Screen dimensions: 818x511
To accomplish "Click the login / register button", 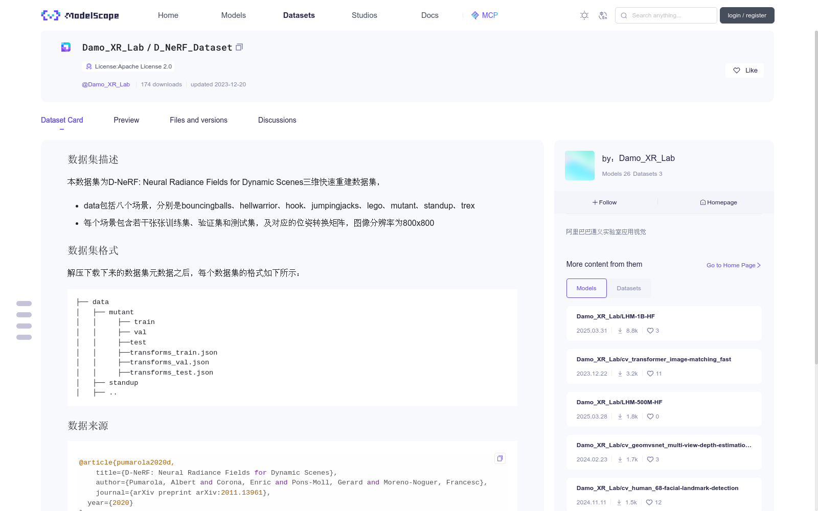I will coord(747,15).
